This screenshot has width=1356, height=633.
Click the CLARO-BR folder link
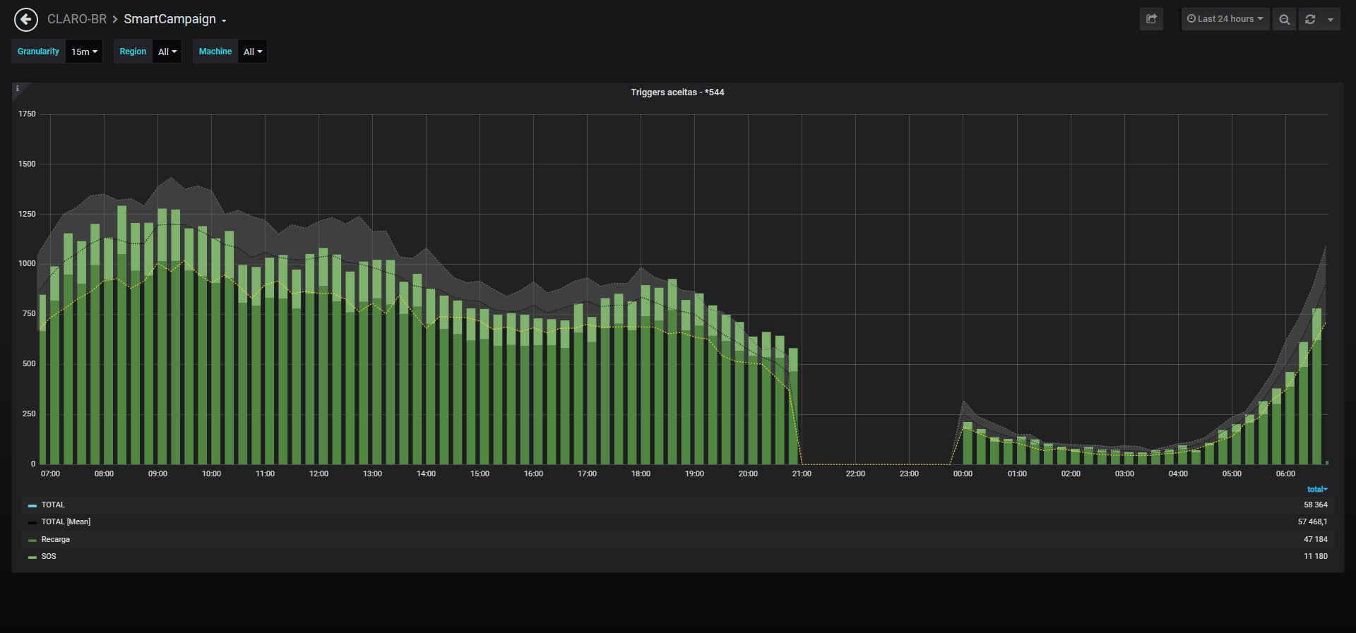[x=77, y=19]
